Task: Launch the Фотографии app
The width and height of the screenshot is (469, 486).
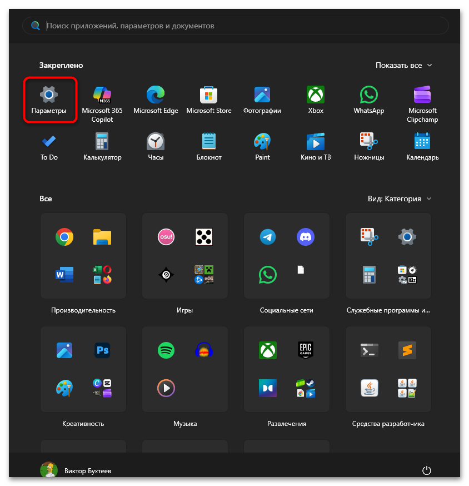Action: pos(262,100)
